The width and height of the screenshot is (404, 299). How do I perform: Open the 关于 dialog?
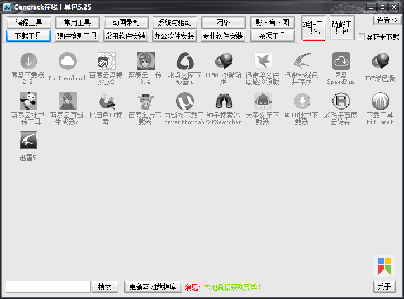click(384, 287)
